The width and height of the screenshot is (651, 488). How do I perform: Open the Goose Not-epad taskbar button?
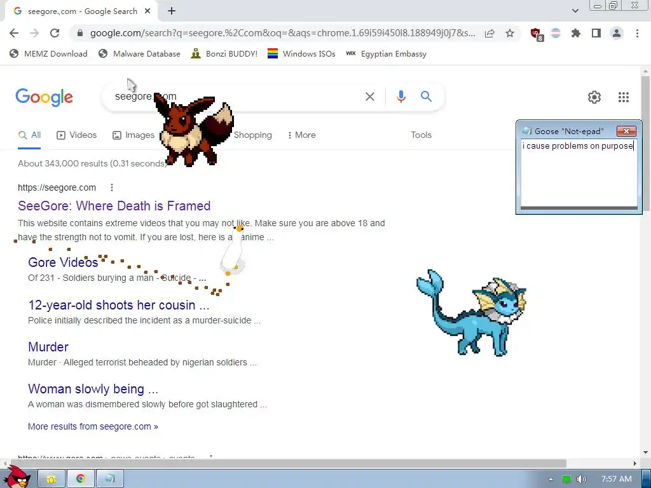[109, 479]
